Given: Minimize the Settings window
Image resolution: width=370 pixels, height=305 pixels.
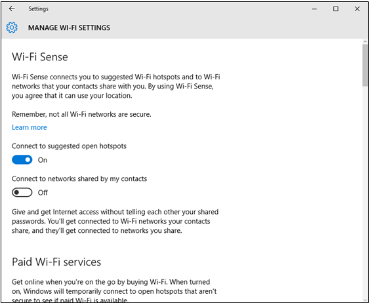Looking at the screenshot, I should click(x=314, y=9).
